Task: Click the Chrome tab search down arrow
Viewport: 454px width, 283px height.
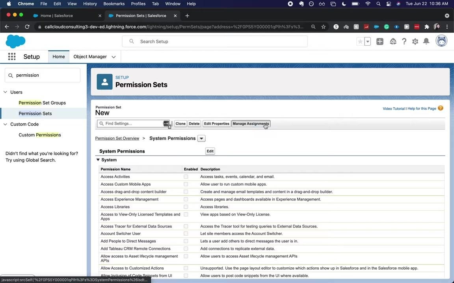Action: pos(447,16)
